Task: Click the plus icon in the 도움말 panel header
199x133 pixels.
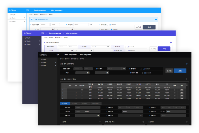Action: click(100, 122)
